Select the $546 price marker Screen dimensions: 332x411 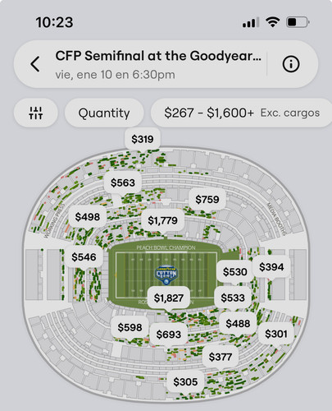click(x=84, y=257)
